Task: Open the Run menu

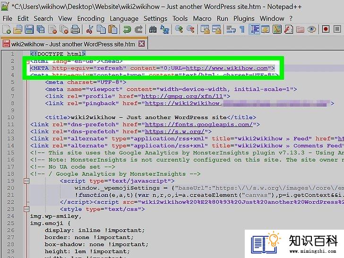Action: coord(222,18)
